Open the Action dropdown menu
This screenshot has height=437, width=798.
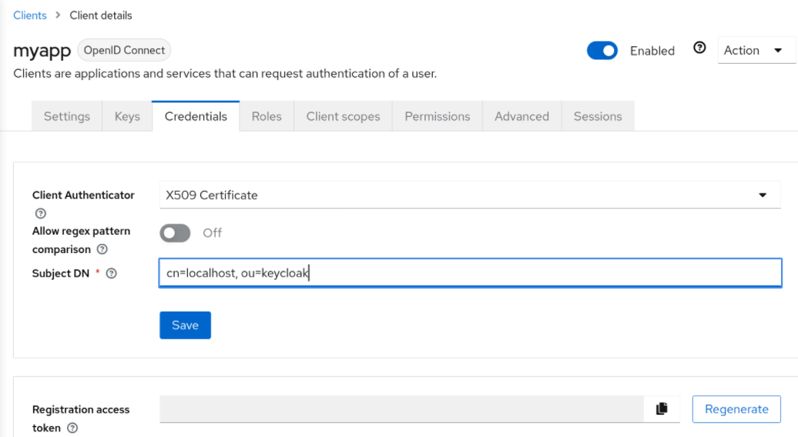point(753,51)
